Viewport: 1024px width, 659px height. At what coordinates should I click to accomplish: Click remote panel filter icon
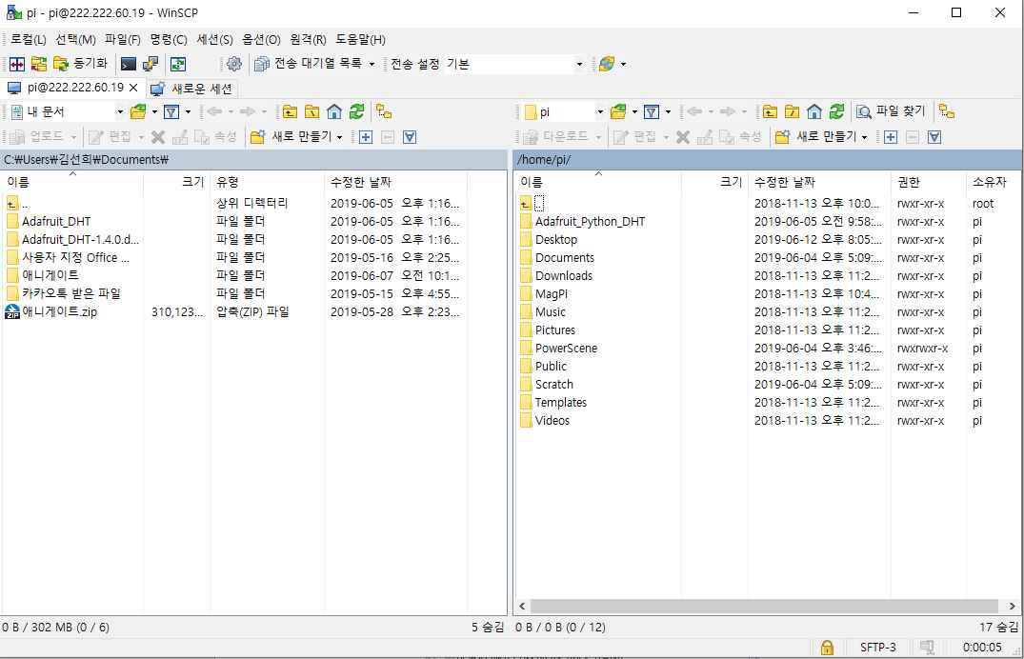(652, 111)
